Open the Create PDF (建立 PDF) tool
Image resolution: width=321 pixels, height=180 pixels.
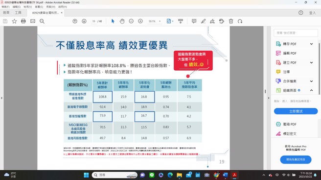pyautogui.click(x=290, y=62)
